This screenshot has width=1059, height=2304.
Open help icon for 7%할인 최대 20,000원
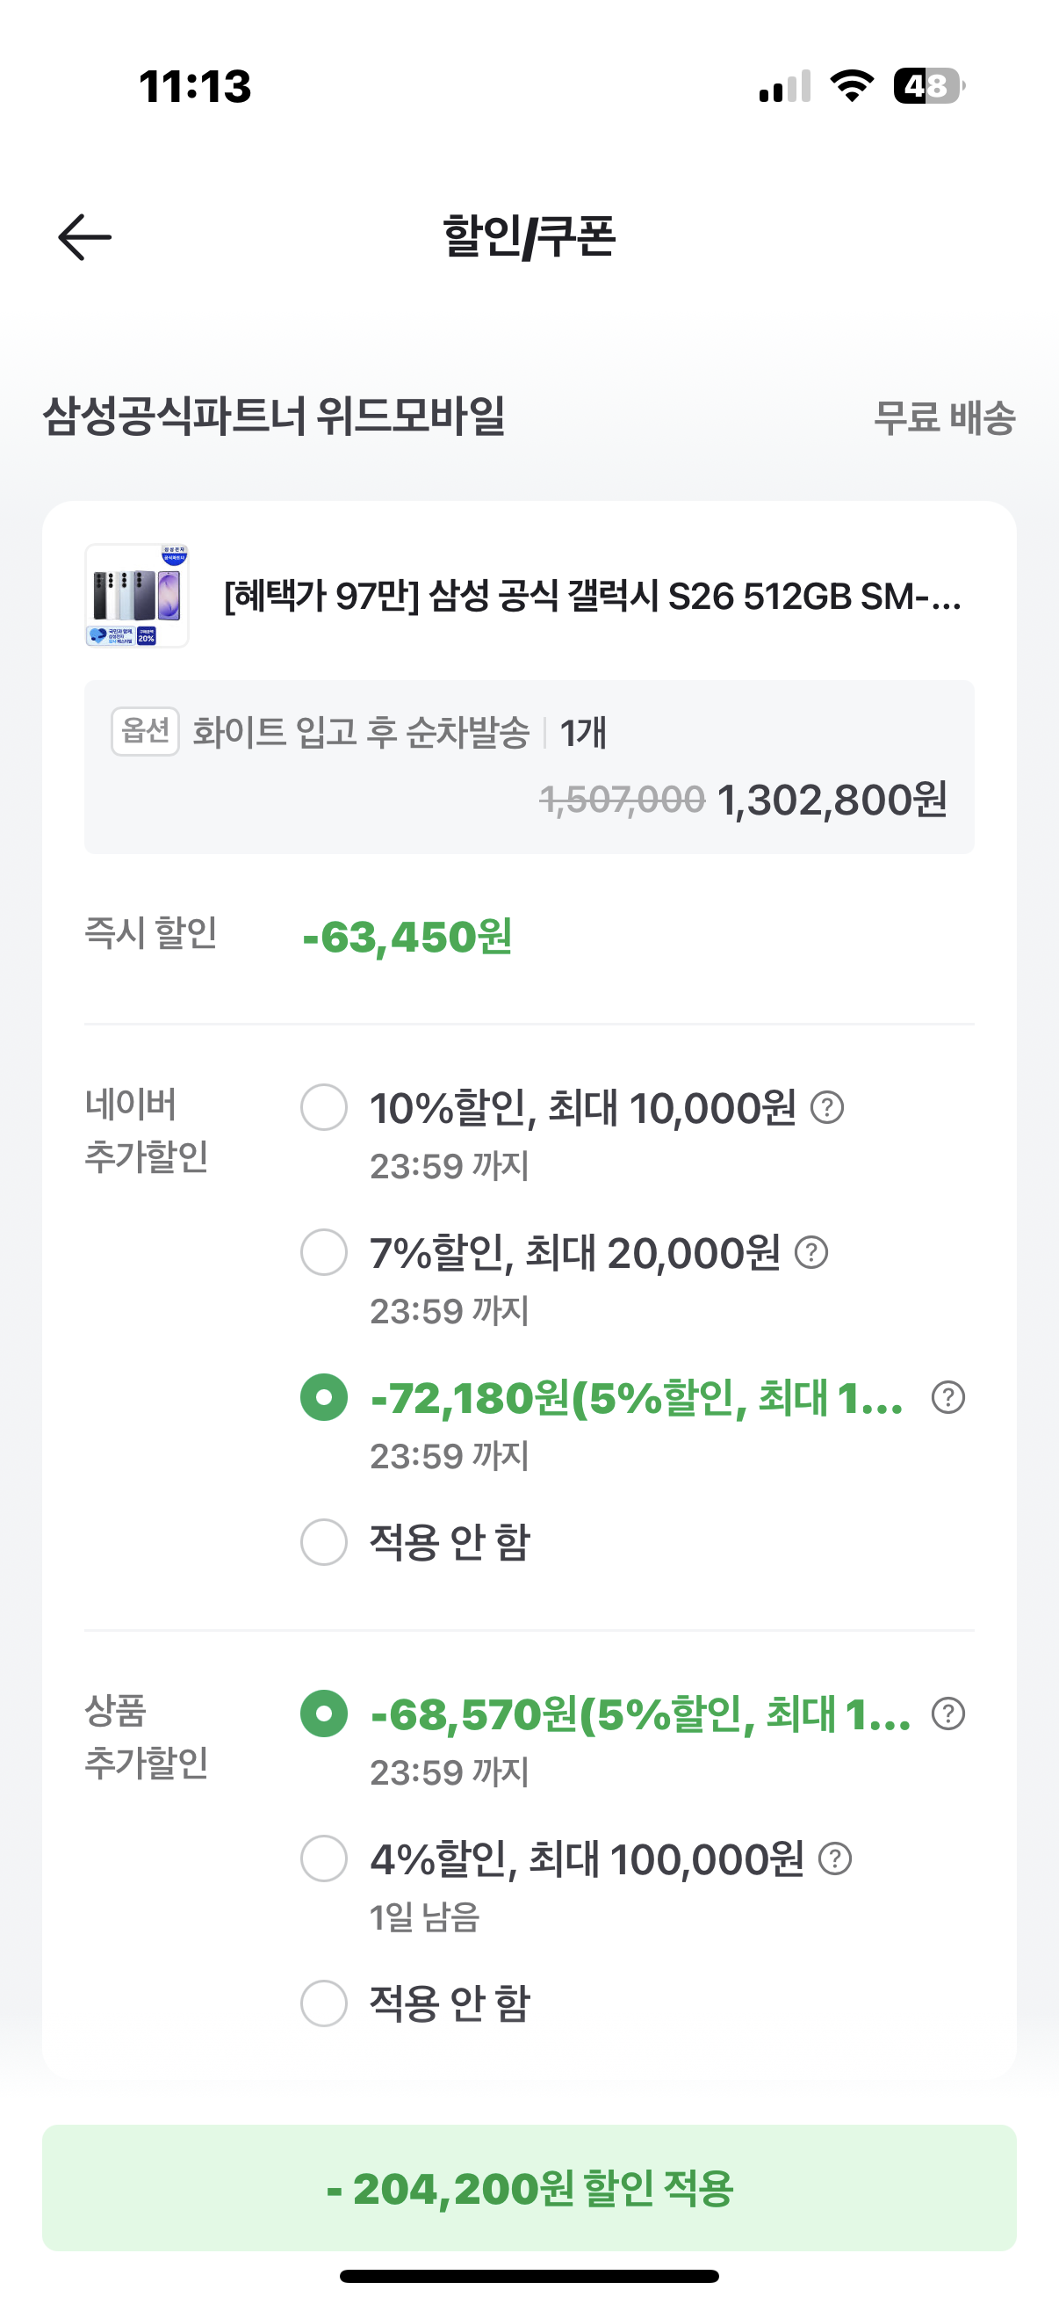tap(811, 1252)
